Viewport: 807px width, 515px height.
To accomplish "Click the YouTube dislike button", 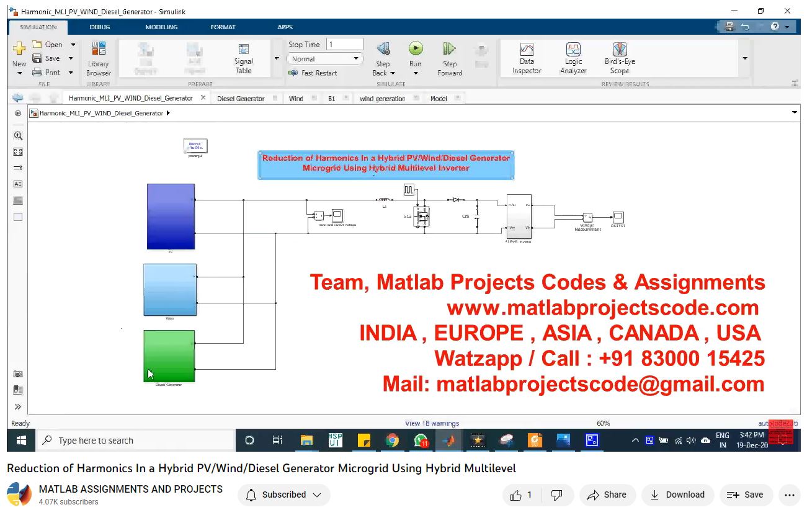I will tap(556, 495).
